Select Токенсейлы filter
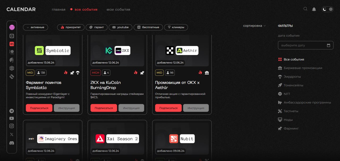The image size is (340, 161). click(x=290, y=85)
